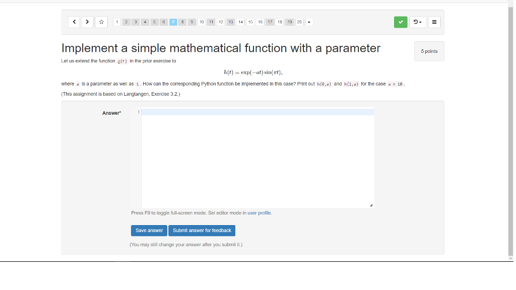
Task: Jump to question 14
Action: [x=240, y=22]
